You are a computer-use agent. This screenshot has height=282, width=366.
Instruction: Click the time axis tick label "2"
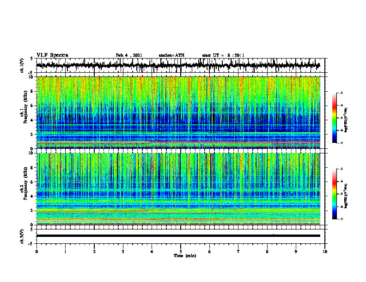point(94,252)
